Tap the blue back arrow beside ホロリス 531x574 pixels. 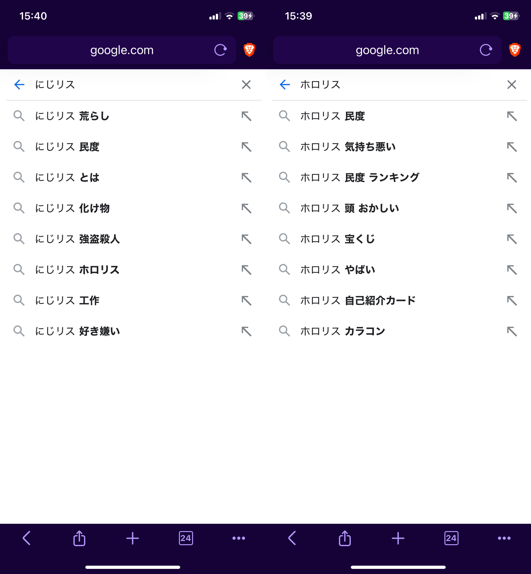click(x=285, y=85)
